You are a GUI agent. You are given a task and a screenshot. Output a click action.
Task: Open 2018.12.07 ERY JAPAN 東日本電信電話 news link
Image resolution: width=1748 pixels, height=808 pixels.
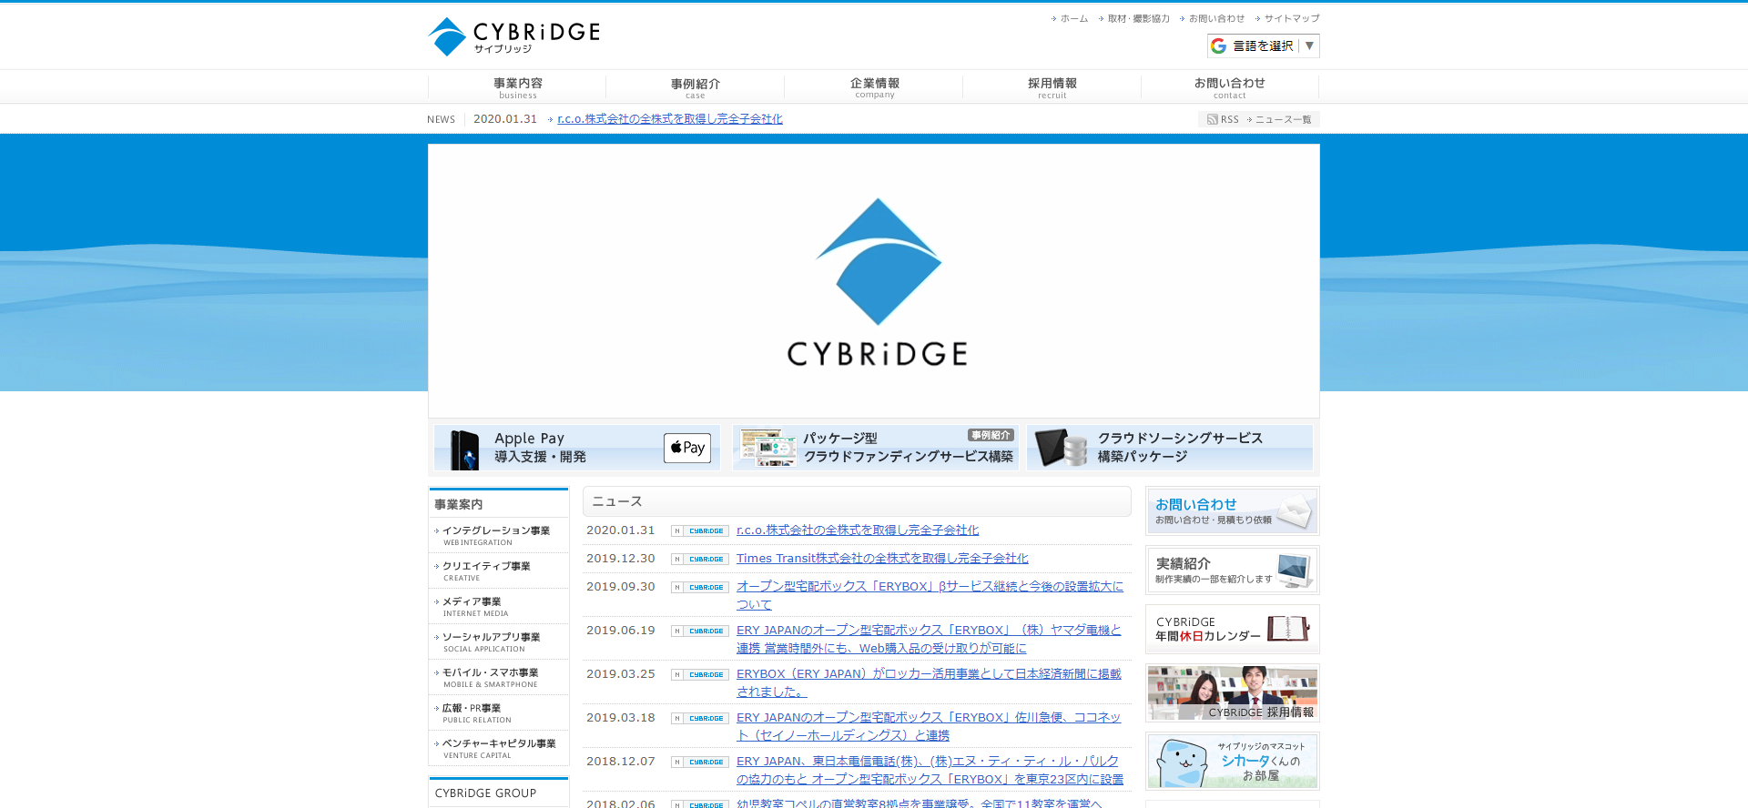tap(930, 770)
